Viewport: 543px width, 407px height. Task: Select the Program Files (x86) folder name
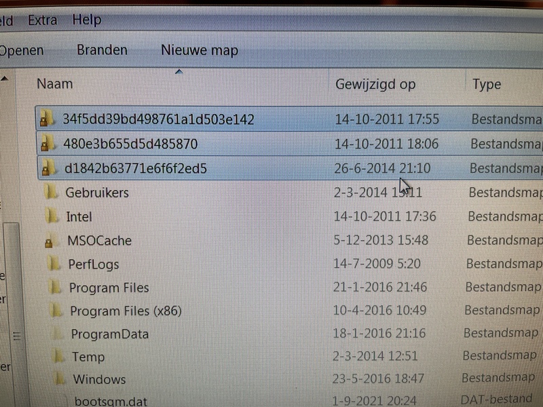pyautogui.click(x=126, y=311)
